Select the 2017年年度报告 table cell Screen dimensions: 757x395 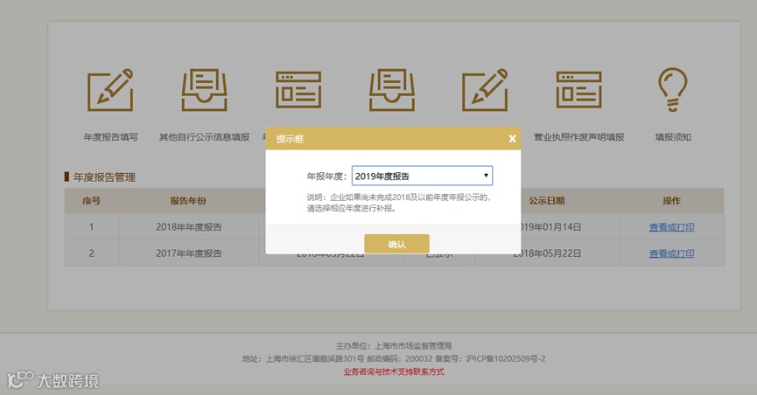189,253
